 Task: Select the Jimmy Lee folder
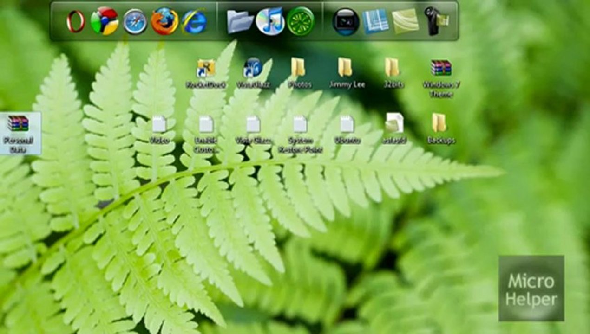pyautogui.click(x=347, y=73)
